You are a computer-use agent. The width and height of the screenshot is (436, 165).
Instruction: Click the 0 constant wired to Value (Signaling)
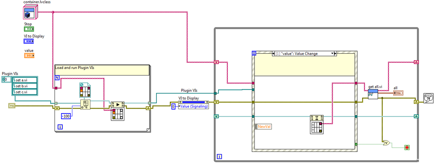click(173, 107)
